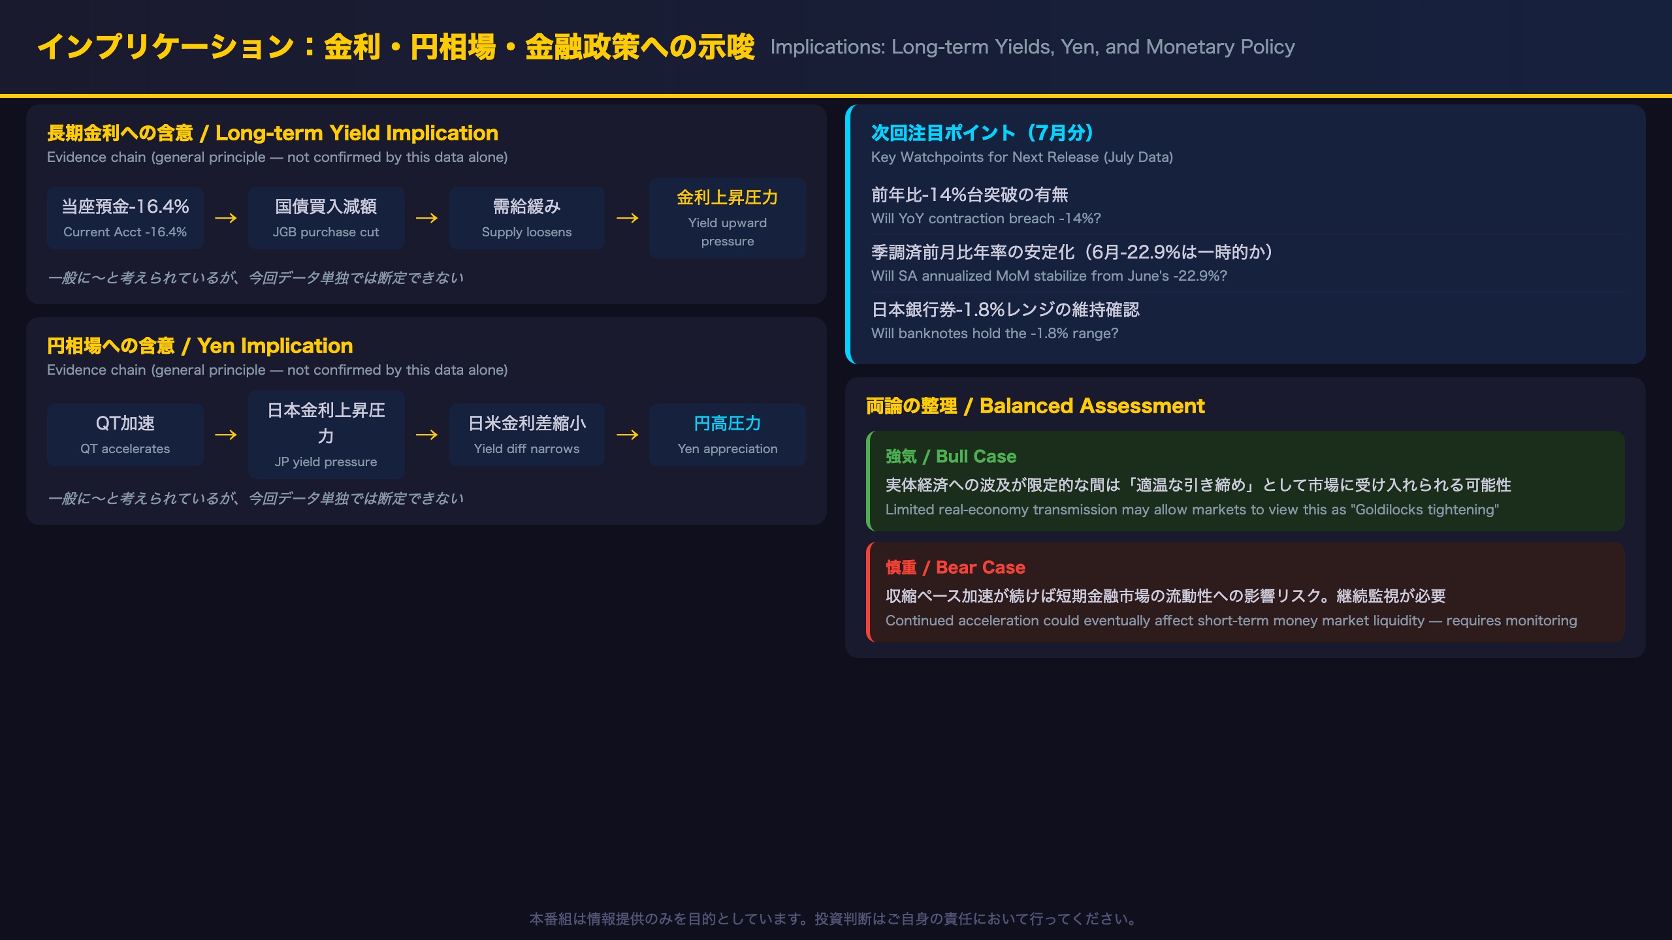Click the Long-term Yield Implication heading
1672x940 pixels.
click(272, 133)
